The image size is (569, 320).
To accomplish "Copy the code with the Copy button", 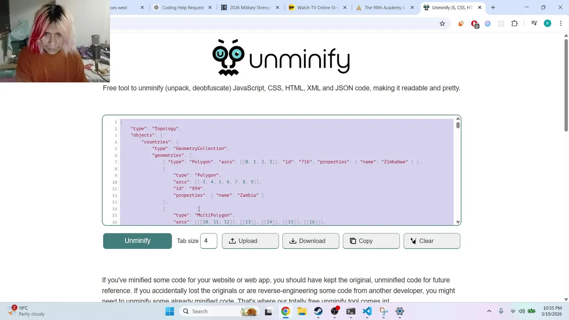I will pyautogui.click(x=371, y=241).
